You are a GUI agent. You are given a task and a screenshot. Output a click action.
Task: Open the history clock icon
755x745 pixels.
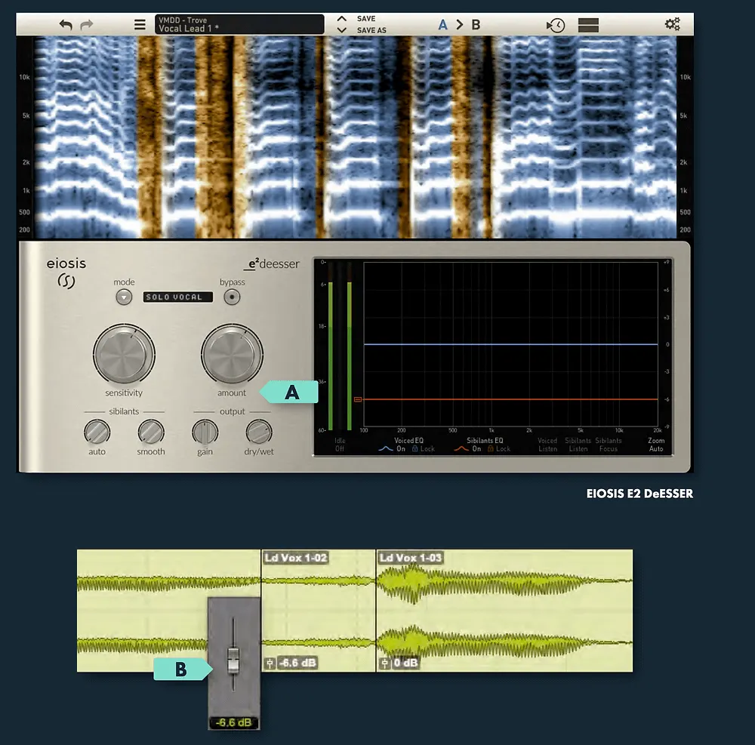tap(556, 25)
